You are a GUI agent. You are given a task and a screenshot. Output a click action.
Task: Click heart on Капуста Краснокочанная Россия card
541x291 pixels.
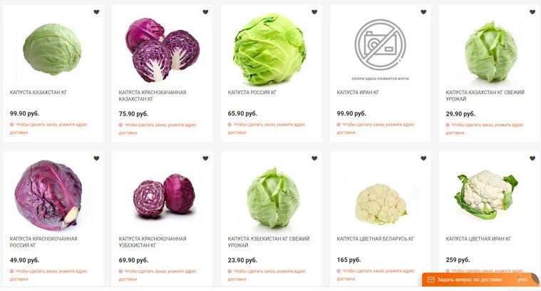click(x=97, y=158)
